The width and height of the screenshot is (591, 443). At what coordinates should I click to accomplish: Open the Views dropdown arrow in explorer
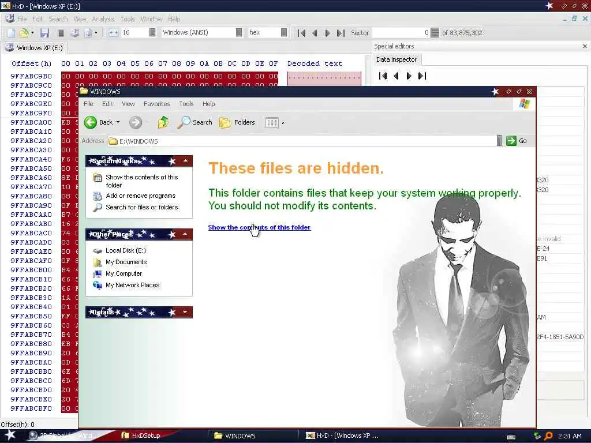[283, 122]
